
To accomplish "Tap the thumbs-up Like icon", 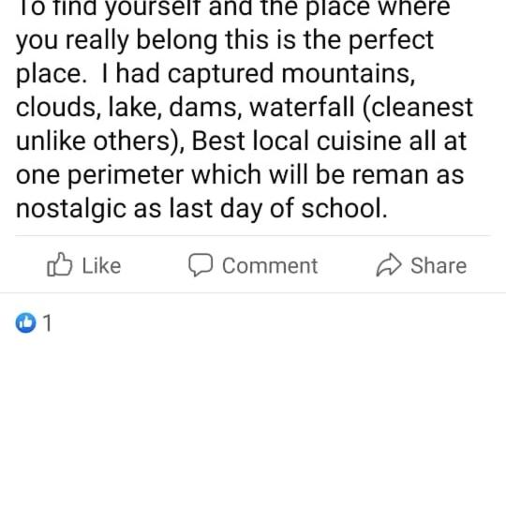I will [60, 264].
